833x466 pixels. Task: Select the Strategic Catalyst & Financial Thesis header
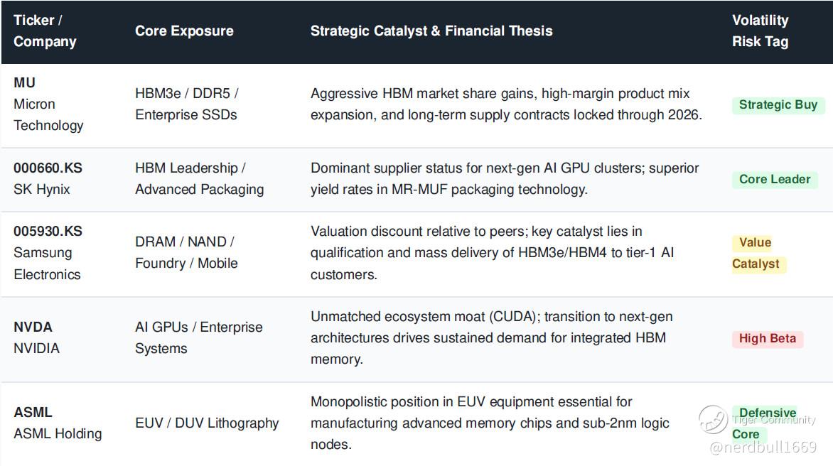(431, 31)
